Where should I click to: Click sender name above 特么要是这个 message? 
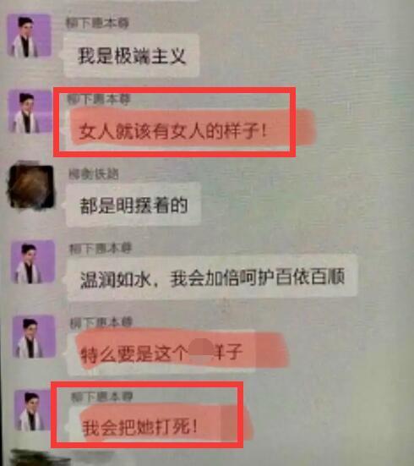click(x=101, y=322)
